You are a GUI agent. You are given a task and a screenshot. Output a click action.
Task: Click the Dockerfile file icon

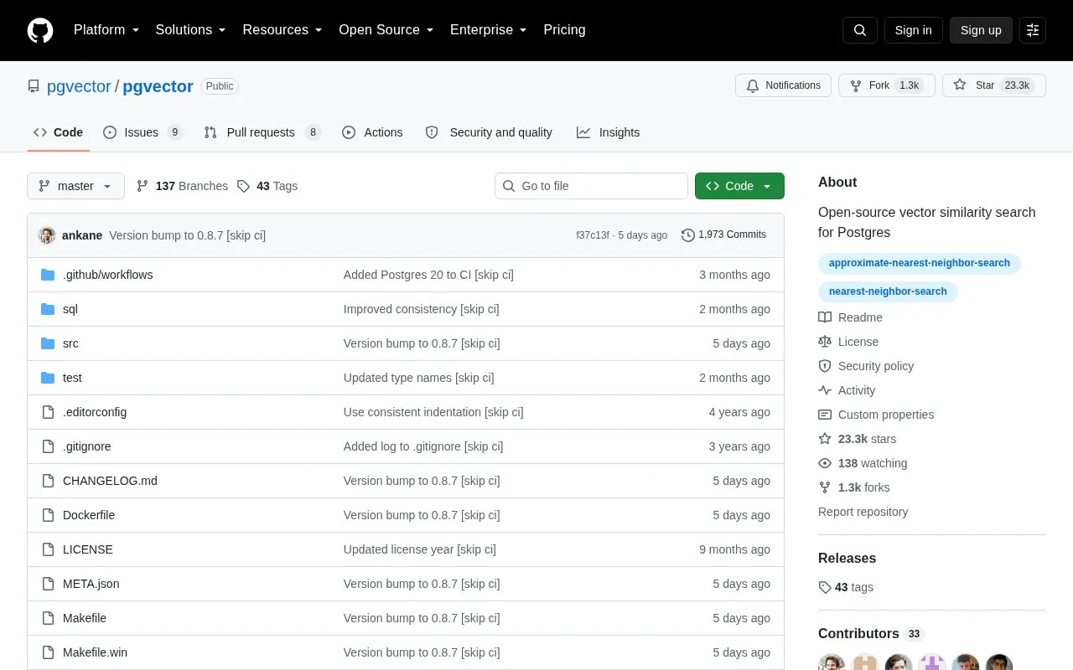pos(48,515)
